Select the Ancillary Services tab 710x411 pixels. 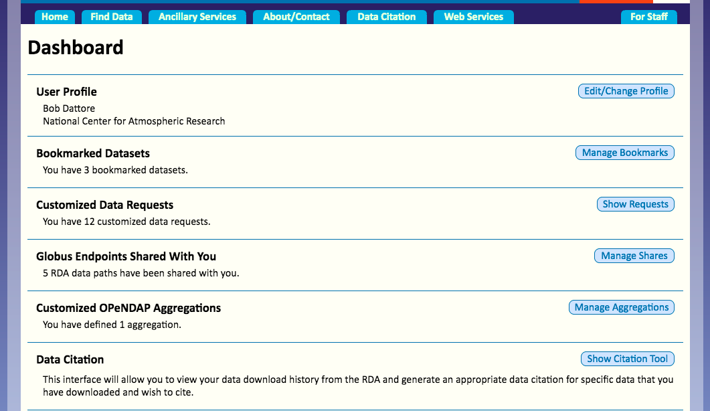point(197,17)
